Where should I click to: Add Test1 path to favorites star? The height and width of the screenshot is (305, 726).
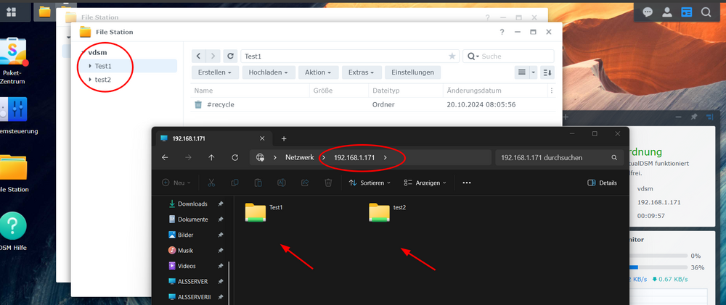pos(452,57)
